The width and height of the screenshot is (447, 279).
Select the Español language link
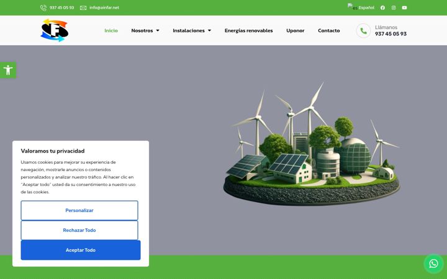pyautogui.click(x=366, y=7)
